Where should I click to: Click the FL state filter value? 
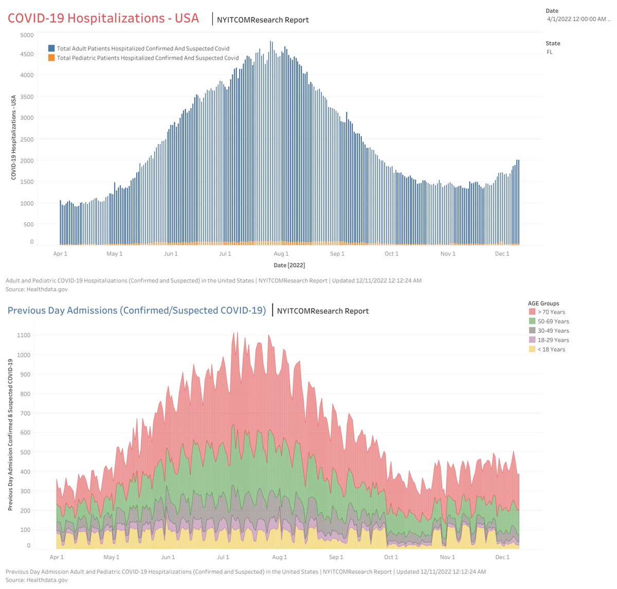point(550,51)
